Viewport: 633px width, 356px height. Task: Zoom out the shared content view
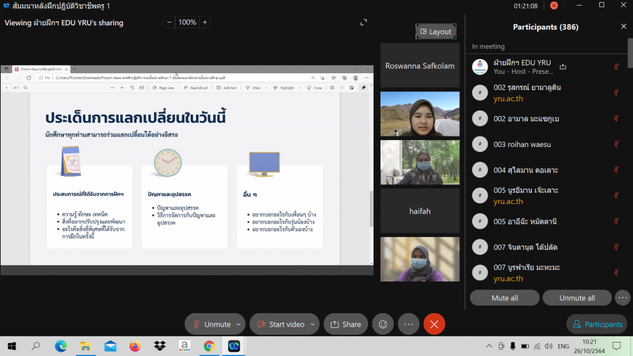[x=170, y=23]
